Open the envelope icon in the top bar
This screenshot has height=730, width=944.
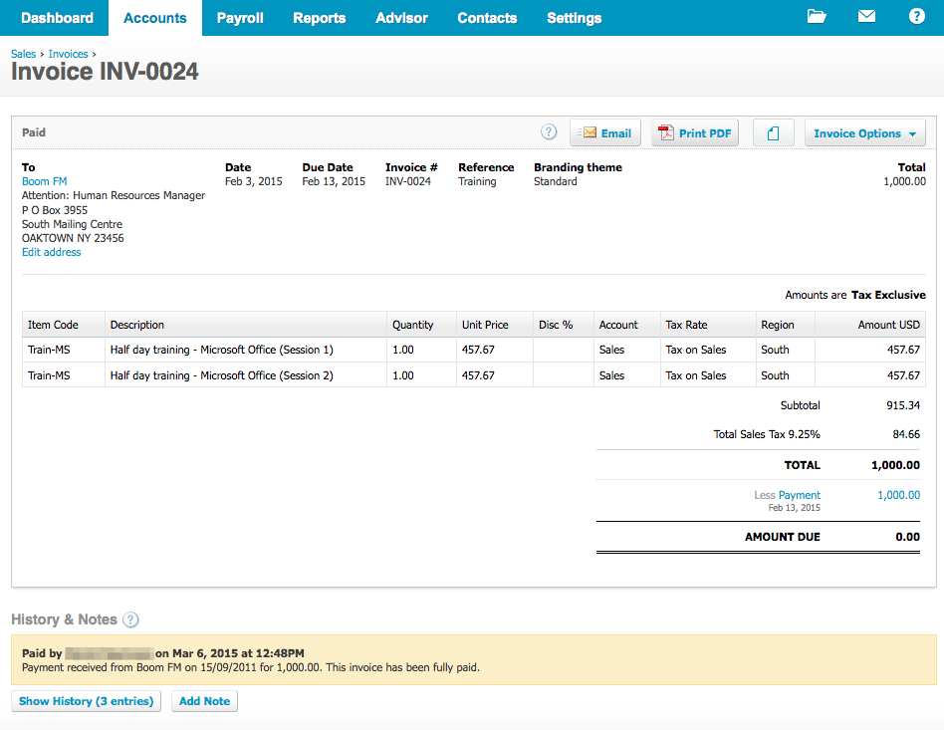[866, 17]
